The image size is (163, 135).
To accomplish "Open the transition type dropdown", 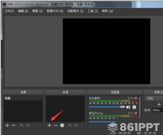I will (x=154, y=98).
